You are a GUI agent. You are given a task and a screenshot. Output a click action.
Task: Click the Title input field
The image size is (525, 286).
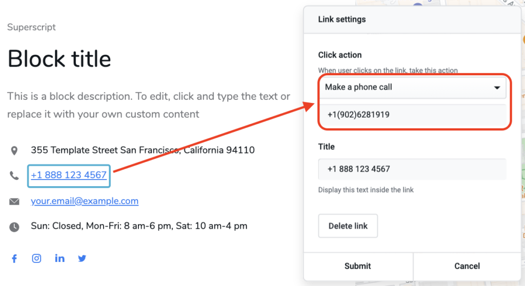(412, 169)
